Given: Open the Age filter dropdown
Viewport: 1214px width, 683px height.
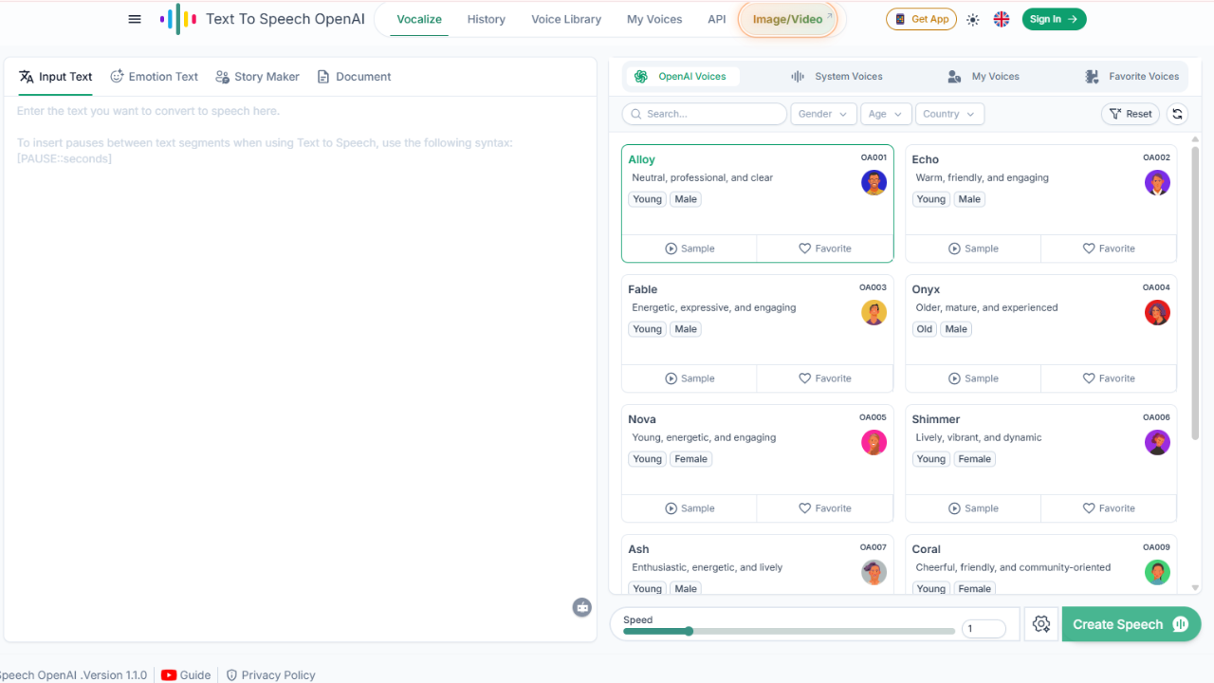Looking at the screenshot, I should point(887,114).
